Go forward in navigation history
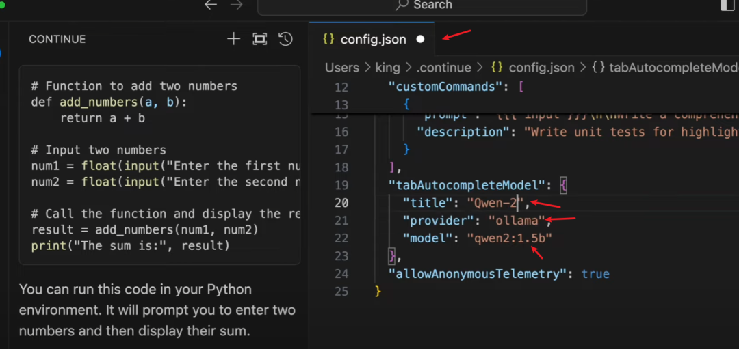This screenshot has width=739, height=349. pos(237,5)
